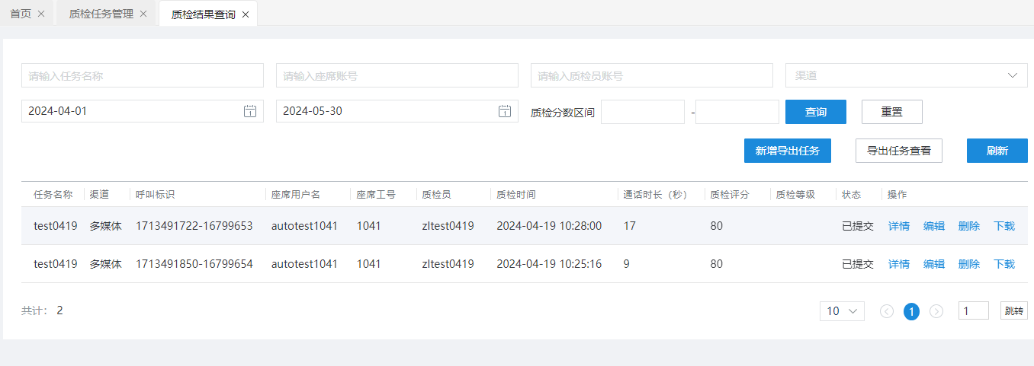Select page 1 in pagination
The width and height of the screenshot is (1034, 366).
tap(911, 311)
